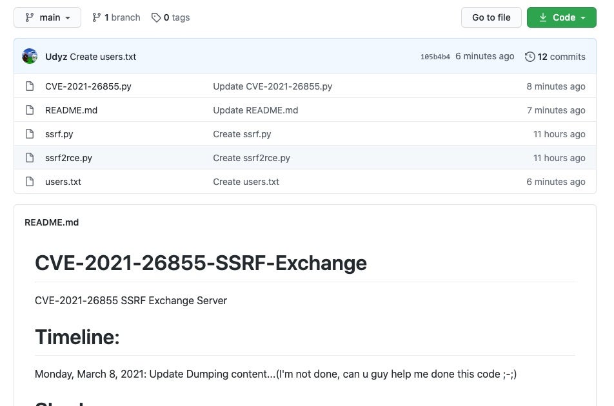Expand the green Code download dropdown
The image size is (614, 406).
[561, 17]
